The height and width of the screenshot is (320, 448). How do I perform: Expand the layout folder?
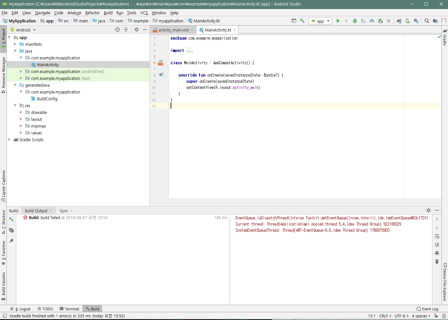pyautogui.click(x=21, y=119)
